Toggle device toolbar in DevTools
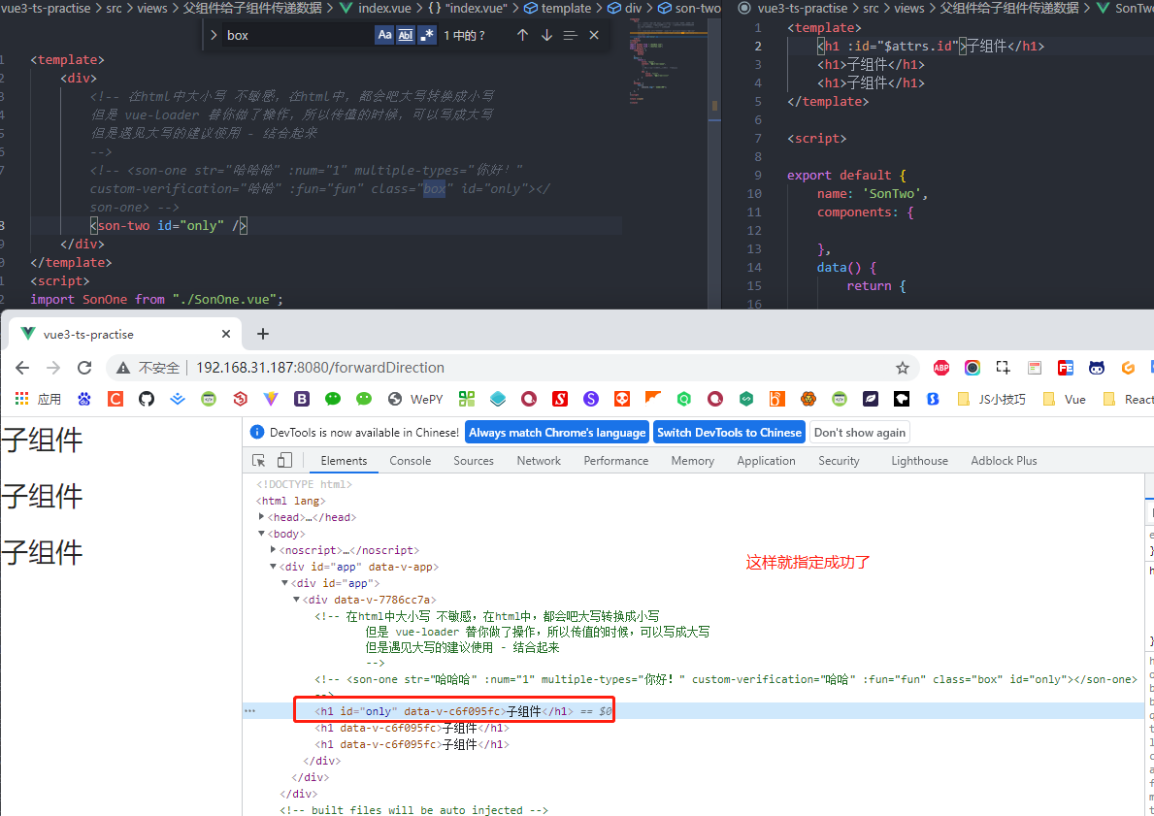This screenshot has height=816, width=1154. (x=284, y=461)
